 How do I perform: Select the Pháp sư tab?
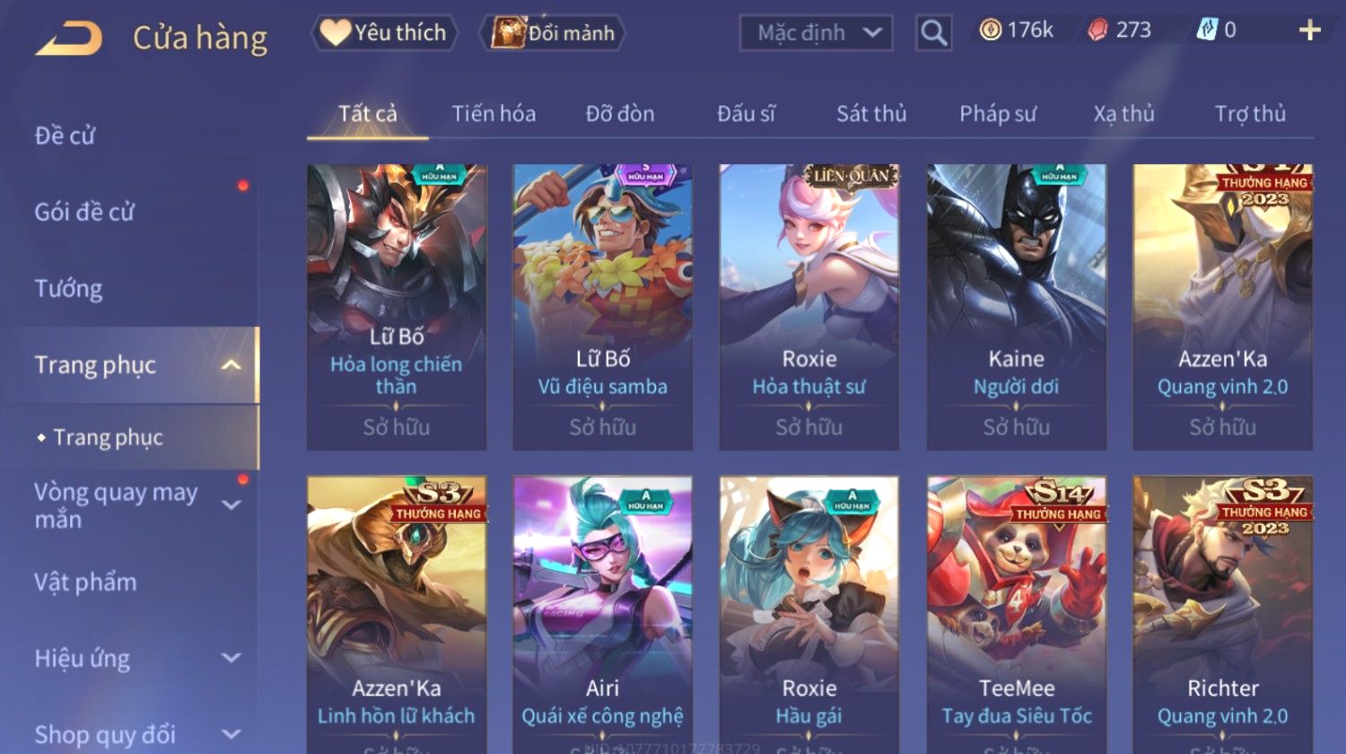(x=998, y=114)
